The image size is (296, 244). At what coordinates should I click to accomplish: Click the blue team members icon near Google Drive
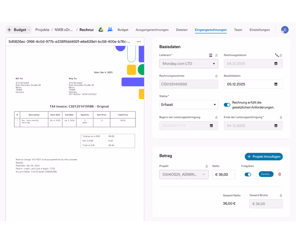coord(110,30)
